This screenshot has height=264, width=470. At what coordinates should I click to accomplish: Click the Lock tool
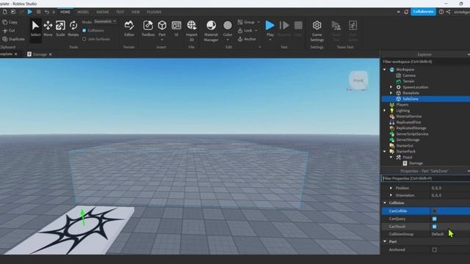tap(245, 31)
